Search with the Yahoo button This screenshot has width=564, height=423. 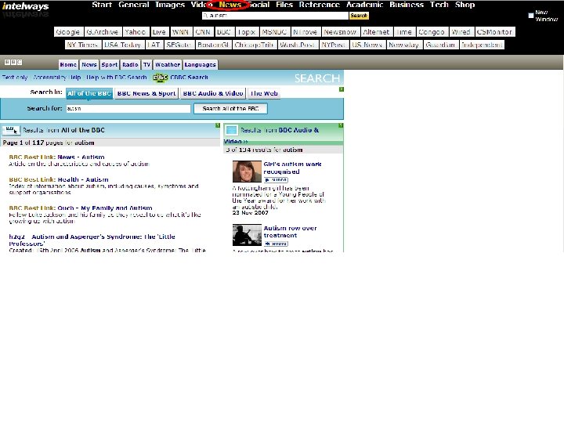click(x=136, y=32)
